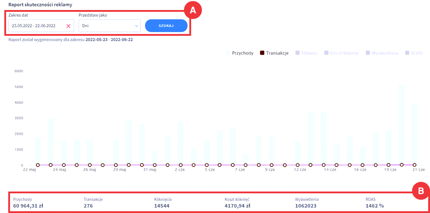Image resolution: width=430 pixels, height=213 pixels.
Task: Select the 2 cze chart data point
Action: click(x=180, y=165)
